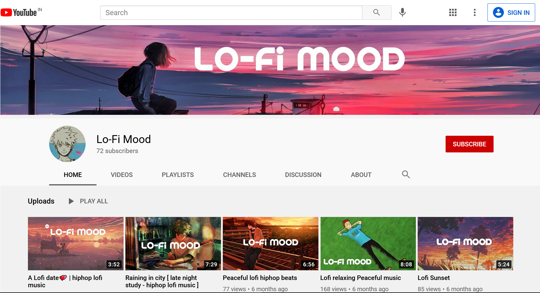Click the SIGN IN button

click(x=511, y=12)
